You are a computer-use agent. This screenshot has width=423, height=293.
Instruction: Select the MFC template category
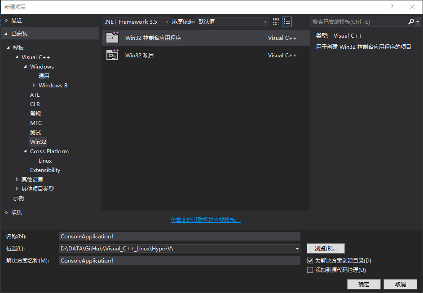[x=36, y=123]
